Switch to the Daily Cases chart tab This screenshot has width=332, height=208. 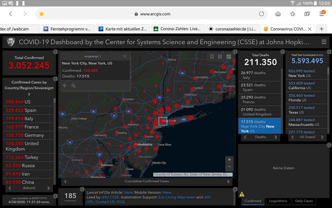click(304, 201)
